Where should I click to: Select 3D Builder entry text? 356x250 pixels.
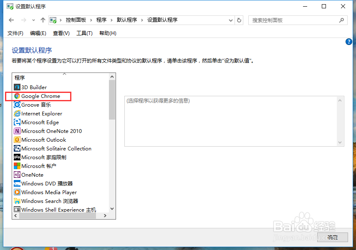point(34,87)
